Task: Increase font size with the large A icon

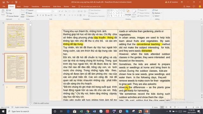Action: pos(60,11)
